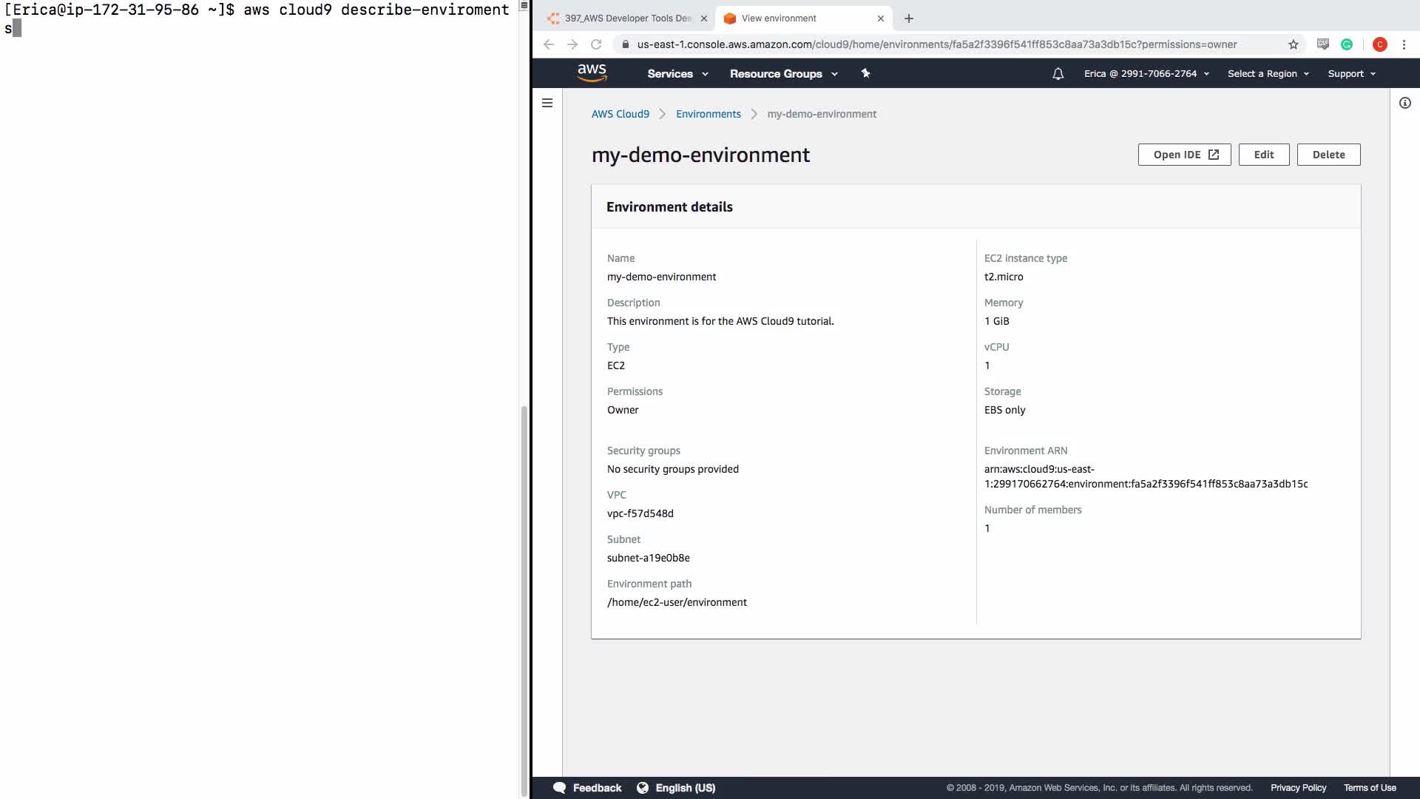
Task: Open the info panel icon
Action: (x=1404, y=103)
